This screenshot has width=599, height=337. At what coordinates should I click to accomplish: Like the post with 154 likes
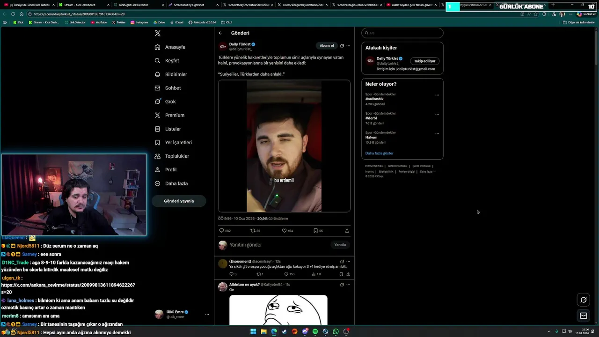(284, 231)
